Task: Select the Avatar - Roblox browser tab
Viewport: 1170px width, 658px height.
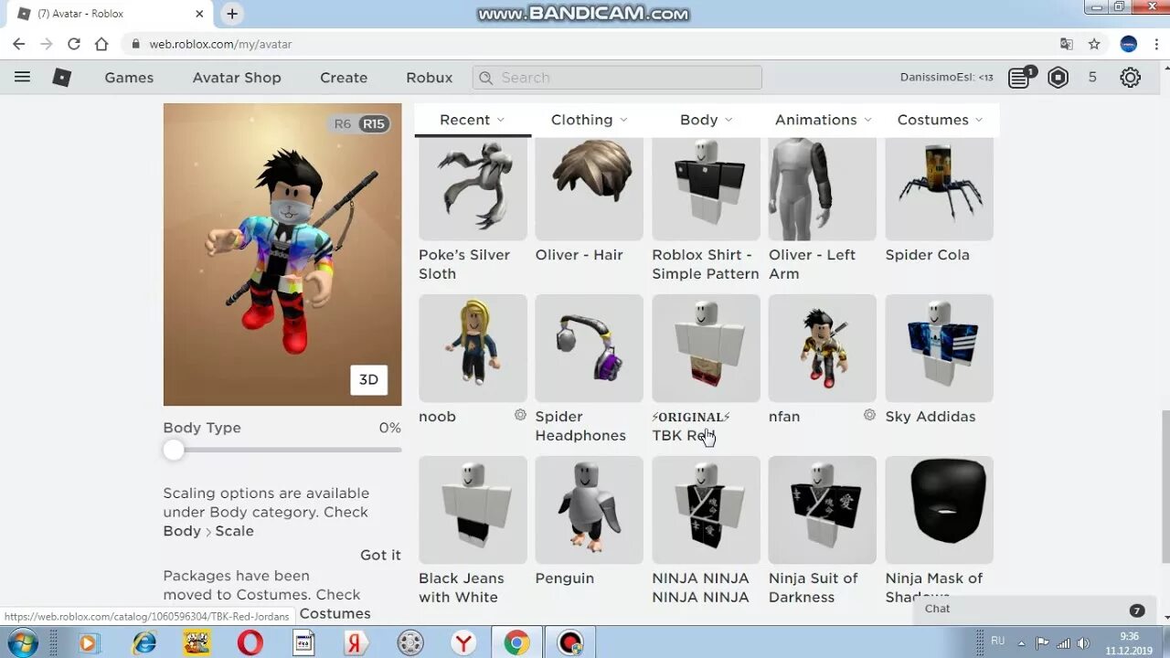Action: click(x=110, y=14)
